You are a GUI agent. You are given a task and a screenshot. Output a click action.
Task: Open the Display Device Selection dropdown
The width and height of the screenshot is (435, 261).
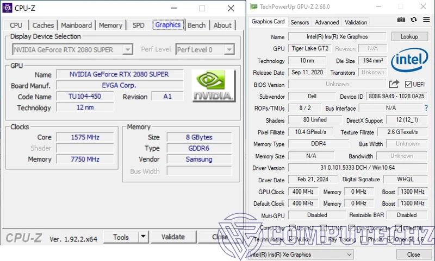tap(73, 49)
